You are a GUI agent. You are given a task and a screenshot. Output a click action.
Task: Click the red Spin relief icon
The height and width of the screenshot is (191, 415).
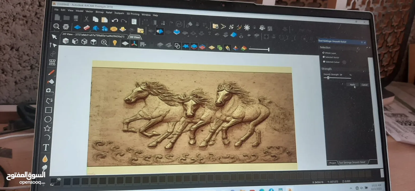(87, 28)
